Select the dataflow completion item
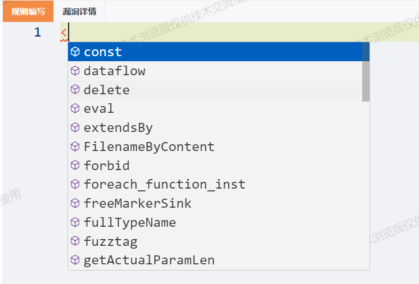 point(215,71)
